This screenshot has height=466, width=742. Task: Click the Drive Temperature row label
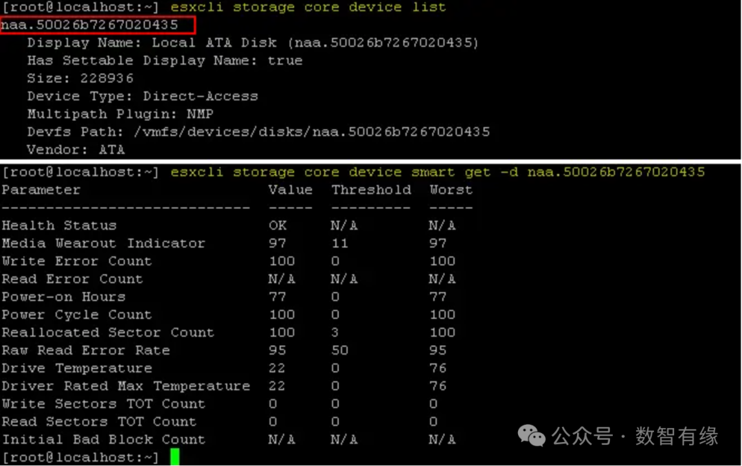[76, 368]
